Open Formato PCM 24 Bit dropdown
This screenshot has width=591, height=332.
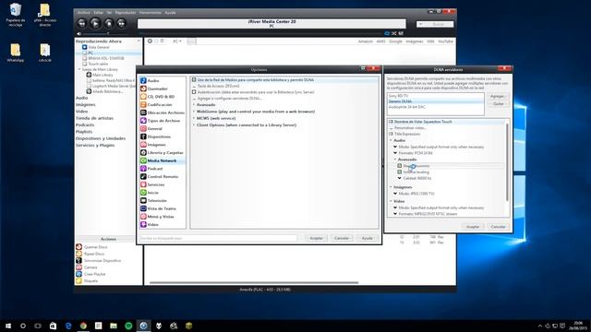click(x=395, y=153)
